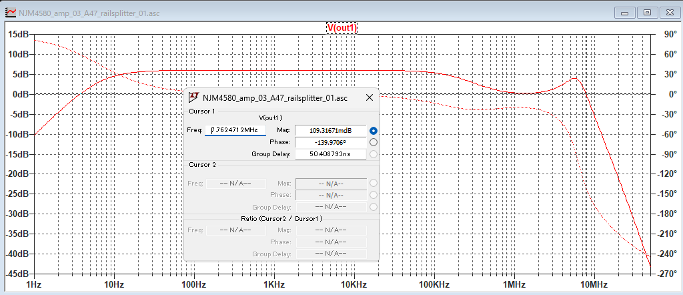The image size is (683, 295).
Task: Click the Cursor 1 Phase value field
Action: [x=329, y=142]
